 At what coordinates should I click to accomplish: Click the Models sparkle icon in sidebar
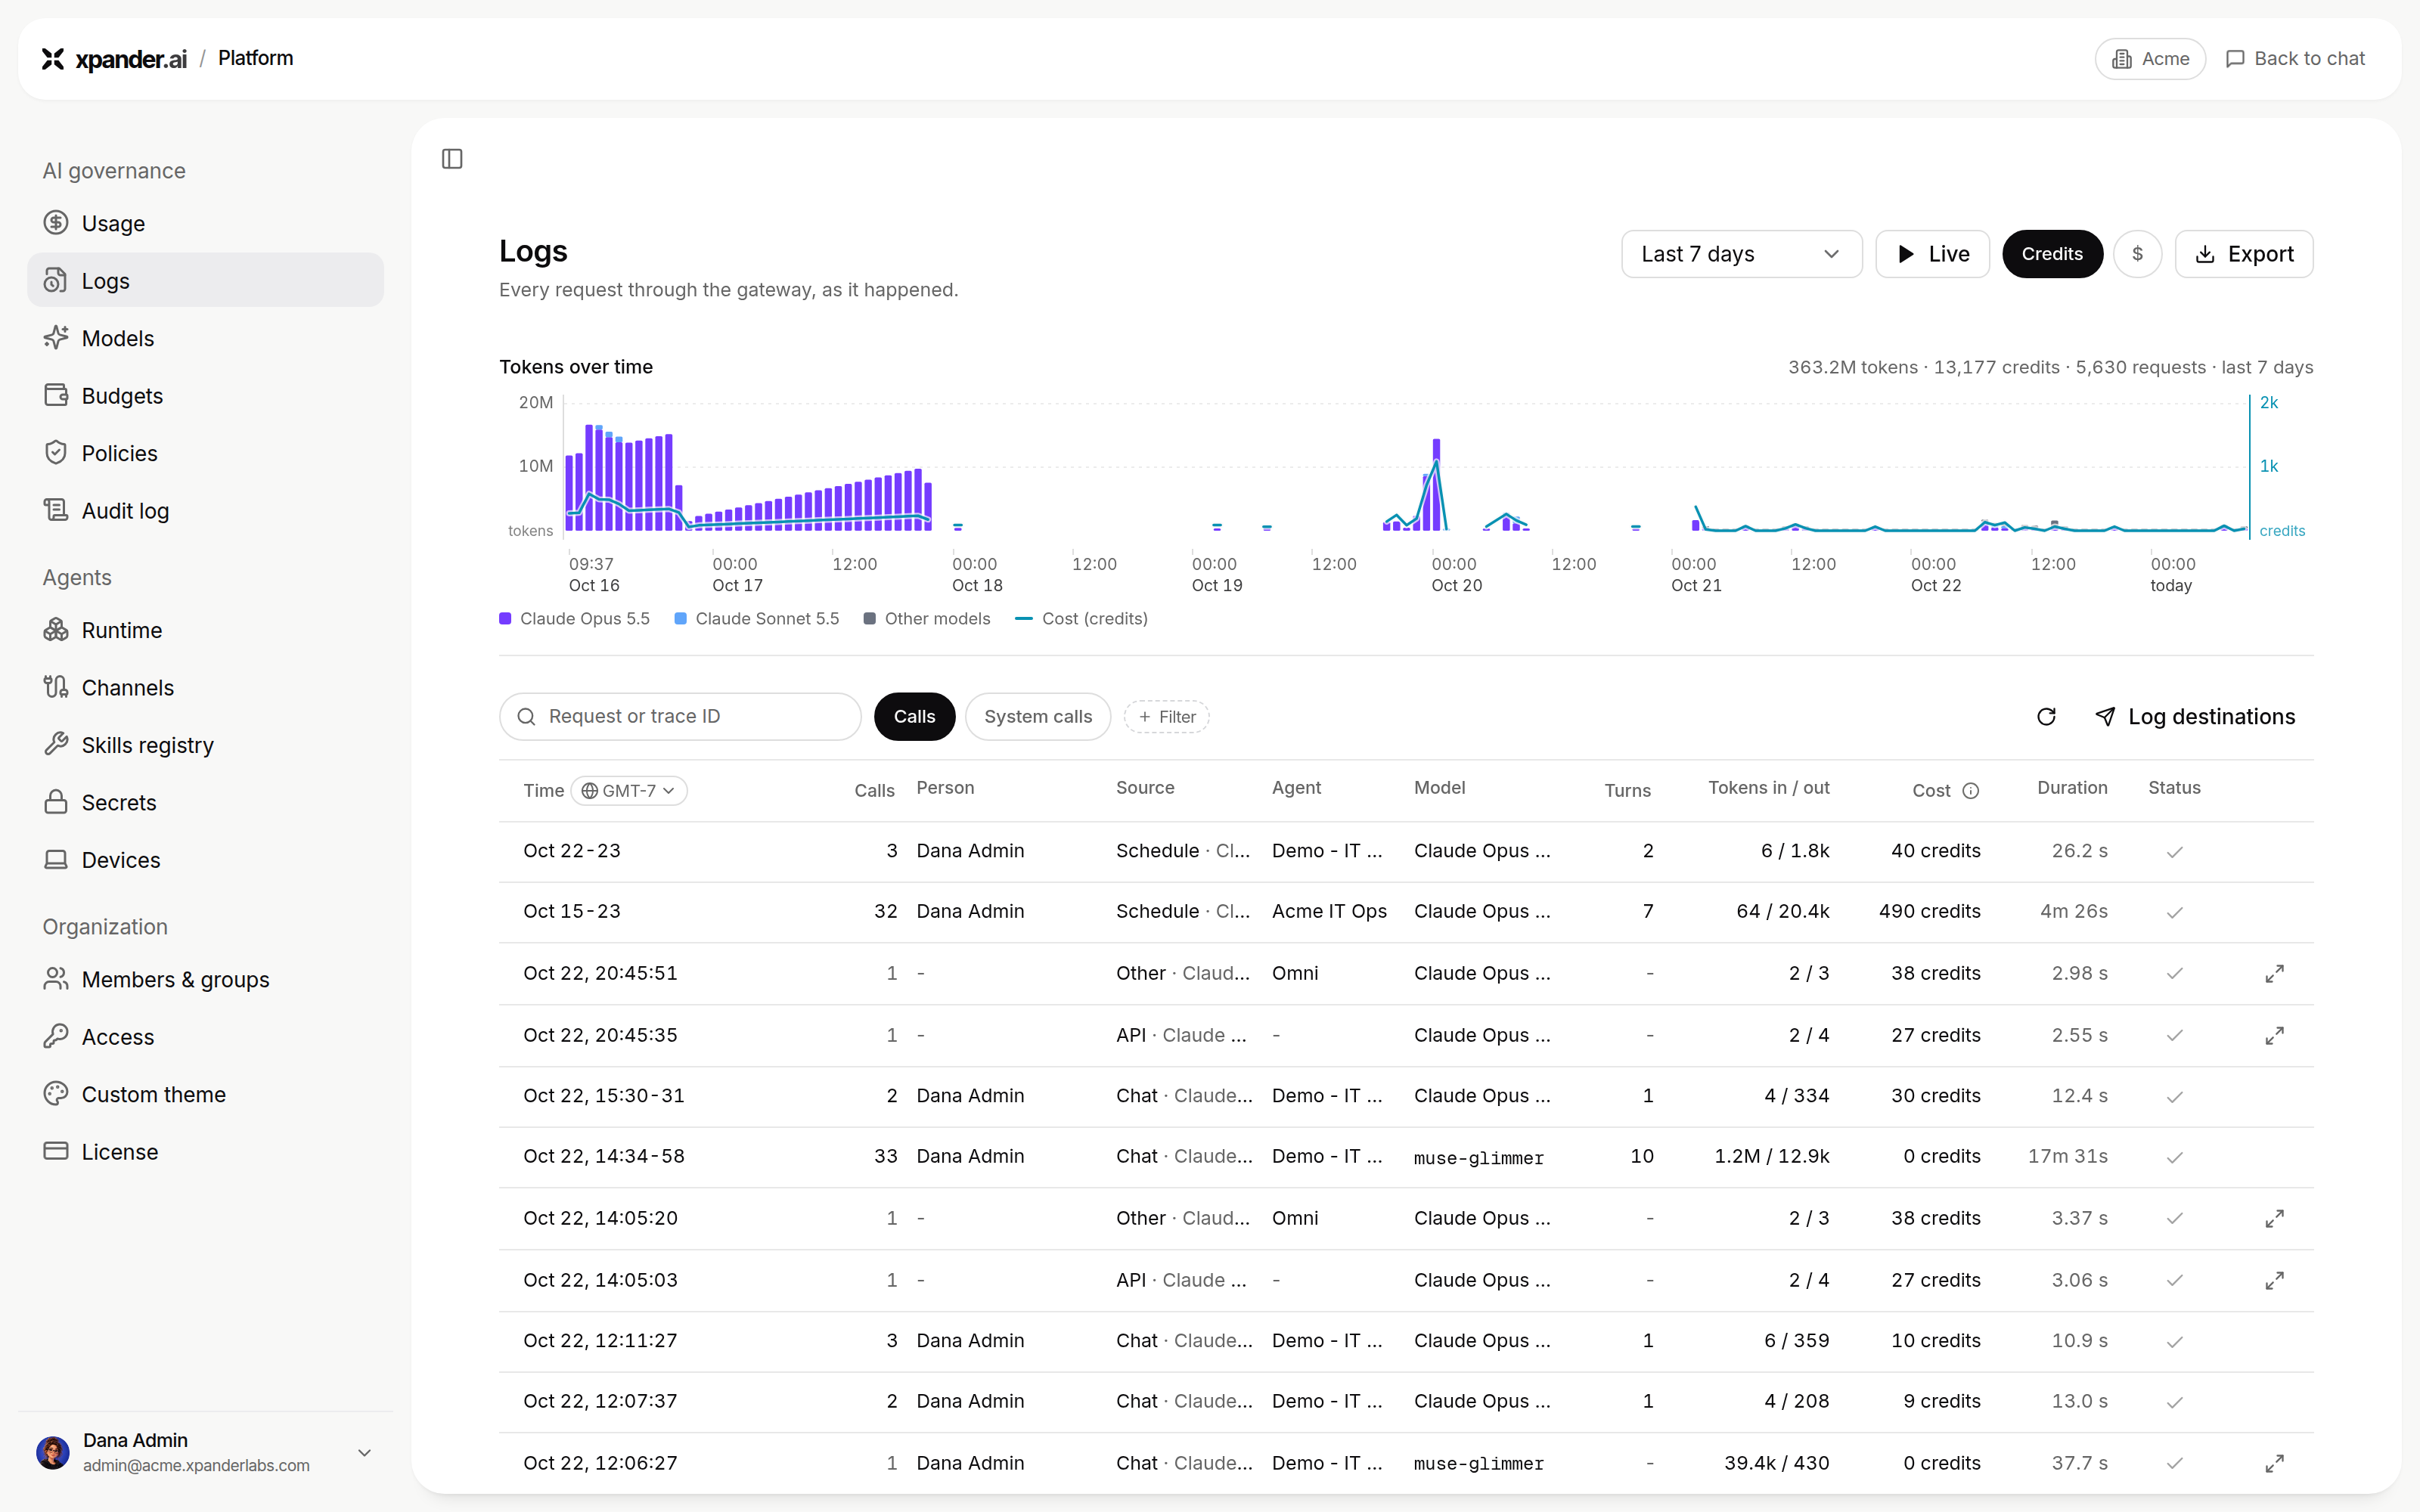tap(56, 338)
